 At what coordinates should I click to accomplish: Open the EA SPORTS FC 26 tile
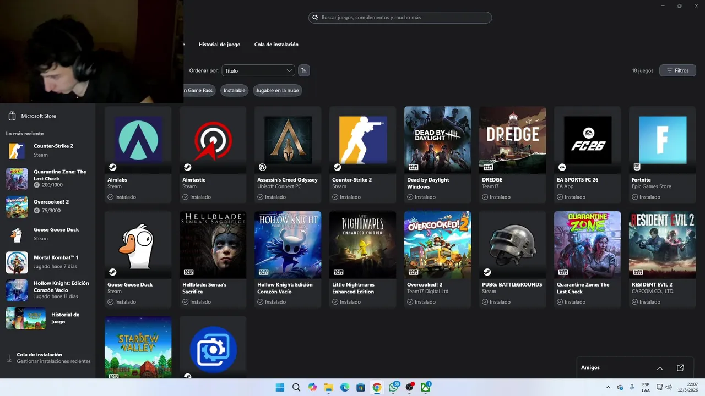[x=587, y=155]
